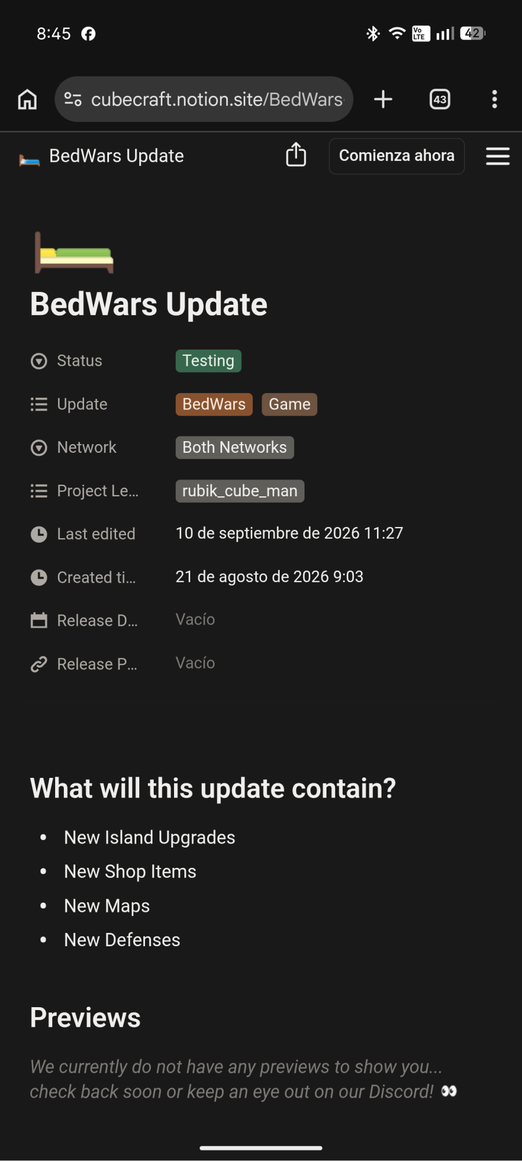Tap the share icon in Notion header
The width and height of the screenshot is (522, 1161).
296,155
